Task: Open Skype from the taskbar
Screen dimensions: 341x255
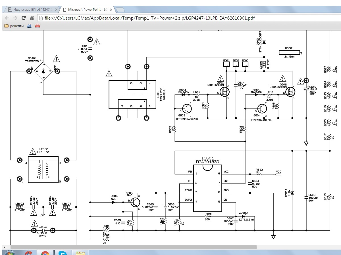Action: 63,253
